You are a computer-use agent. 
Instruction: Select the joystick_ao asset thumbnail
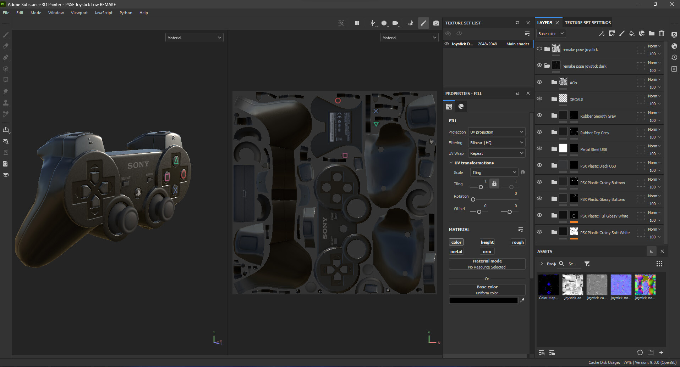click(x=572, y=284)
